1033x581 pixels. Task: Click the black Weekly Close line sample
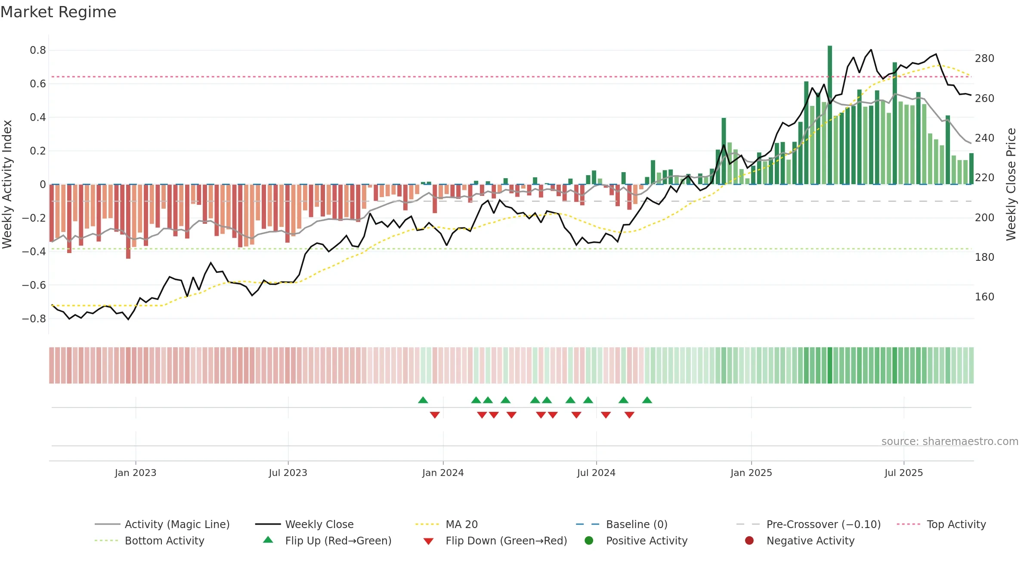[x=268, y=524]
